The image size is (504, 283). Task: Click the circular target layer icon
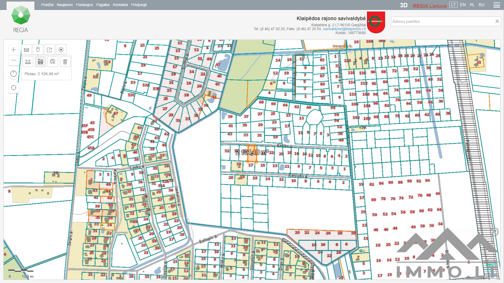click(x=61, y=50)
